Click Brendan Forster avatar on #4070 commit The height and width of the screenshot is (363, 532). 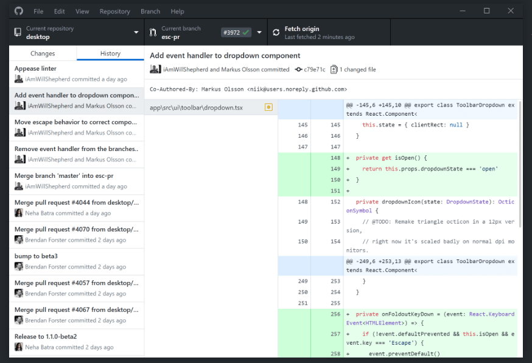tap(19, 240)
